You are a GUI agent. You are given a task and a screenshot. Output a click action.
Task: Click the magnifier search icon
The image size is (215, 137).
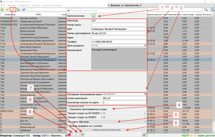point(206,10)
